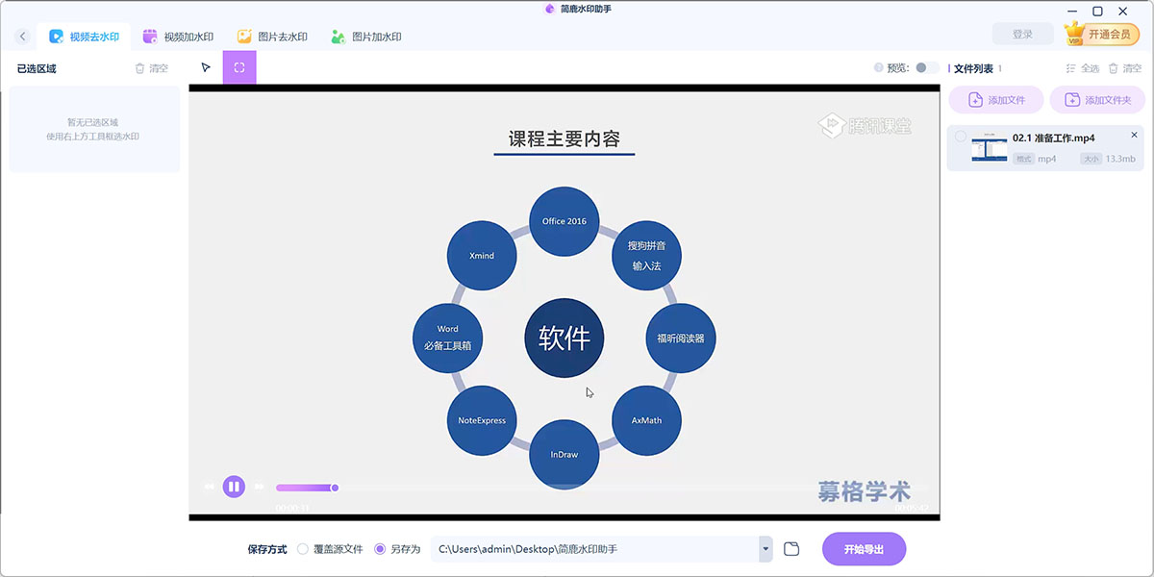
Task: Open the 图片加水印 tab
Action: pos(366,37)
